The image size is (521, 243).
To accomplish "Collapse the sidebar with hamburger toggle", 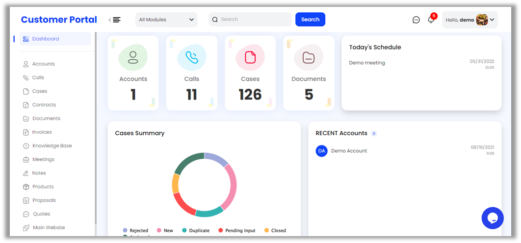I will [x=115, y=20].
